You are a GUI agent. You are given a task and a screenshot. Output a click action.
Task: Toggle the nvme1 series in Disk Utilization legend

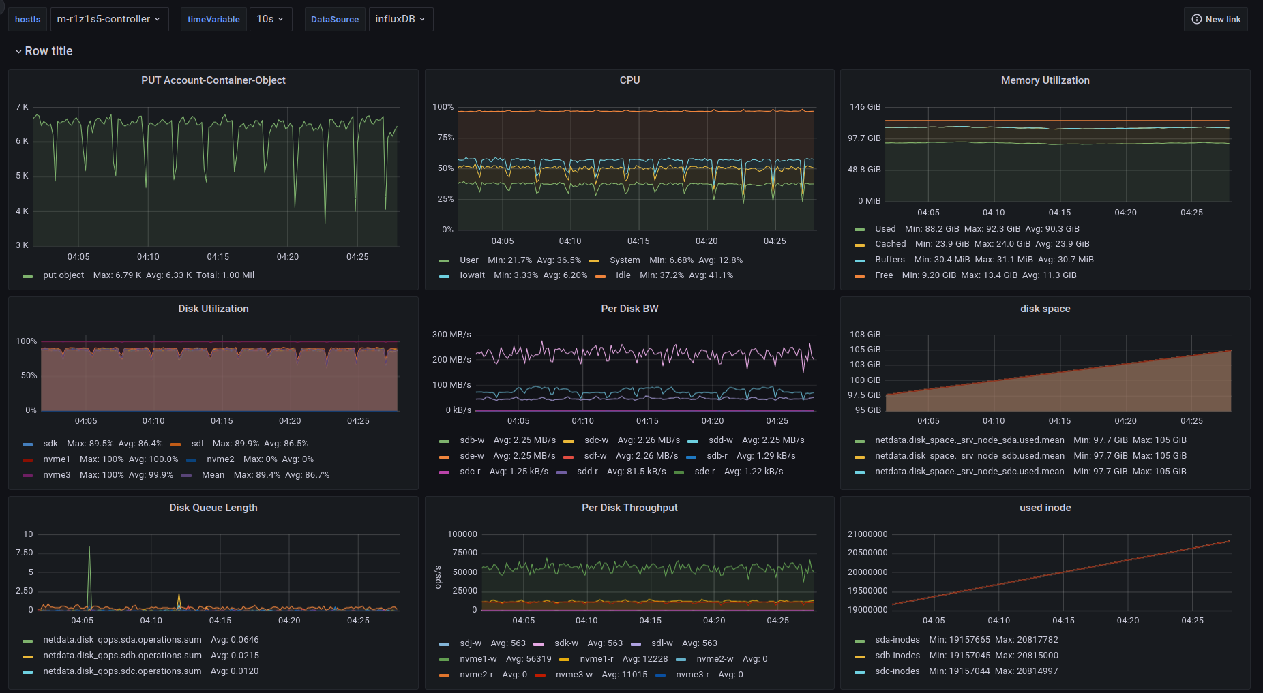[57, 459]
